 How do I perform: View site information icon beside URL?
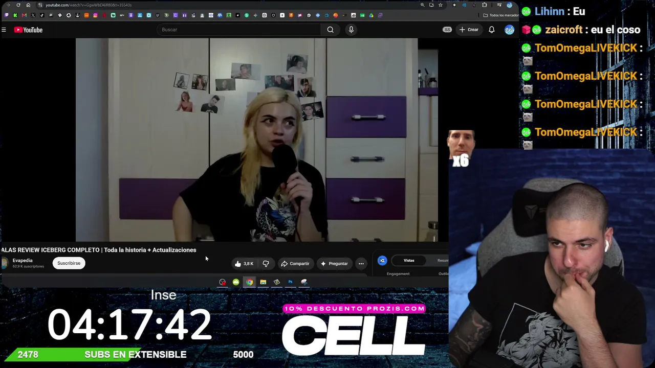40,5
